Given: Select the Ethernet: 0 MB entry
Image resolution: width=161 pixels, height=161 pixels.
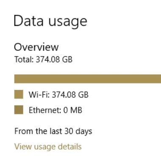Looking at the screenshot, I should 56,110.
